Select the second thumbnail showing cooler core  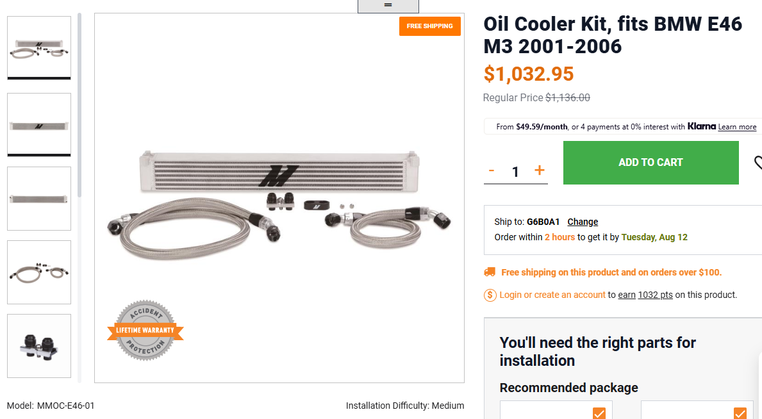(x=39, y=125)
